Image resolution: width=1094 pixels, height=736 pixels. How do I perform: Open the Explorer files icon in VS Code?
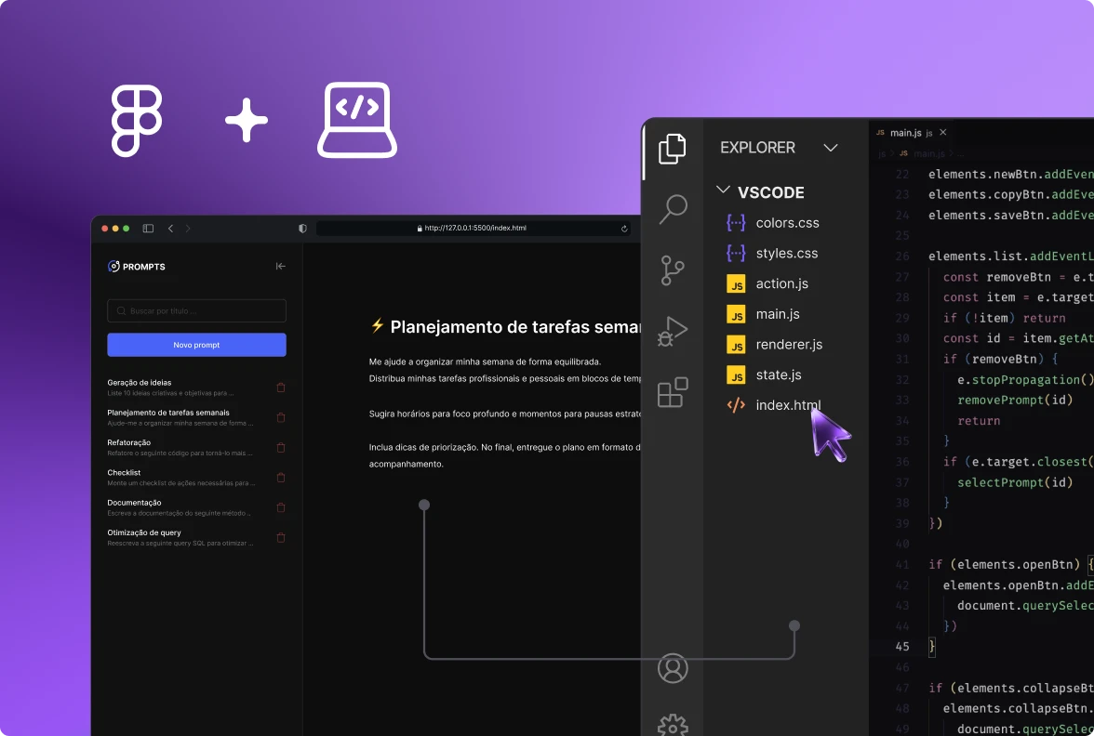tap(672, 149)
